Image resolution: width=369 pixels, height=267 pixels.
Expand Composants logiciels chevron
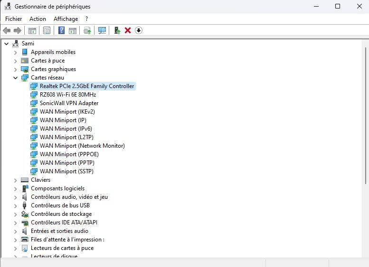tap(16, 189)
